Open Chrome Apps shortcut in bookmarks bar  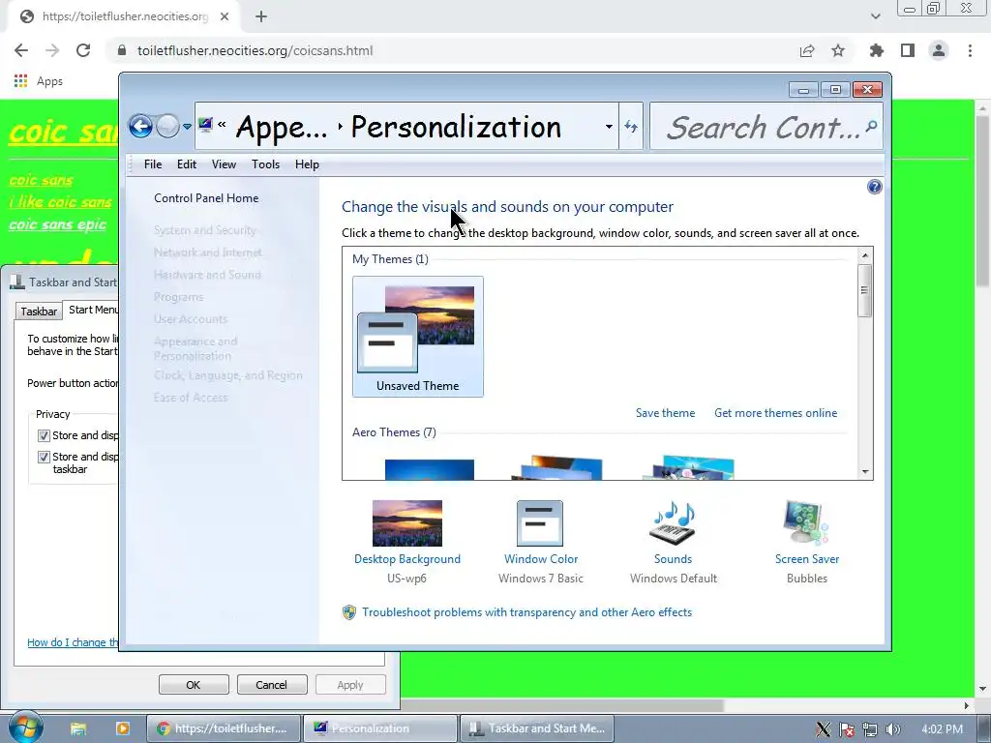(39, 81)
